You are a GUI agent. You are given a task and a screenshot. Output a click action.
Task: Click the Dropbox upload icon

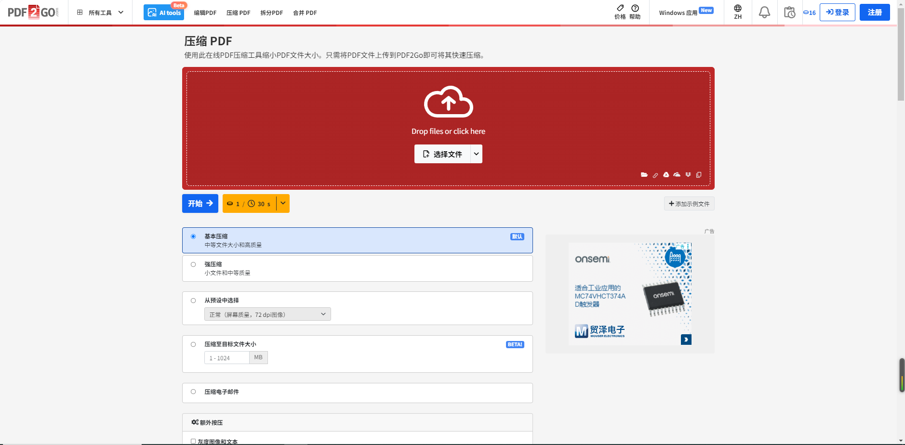pos(688,175)
